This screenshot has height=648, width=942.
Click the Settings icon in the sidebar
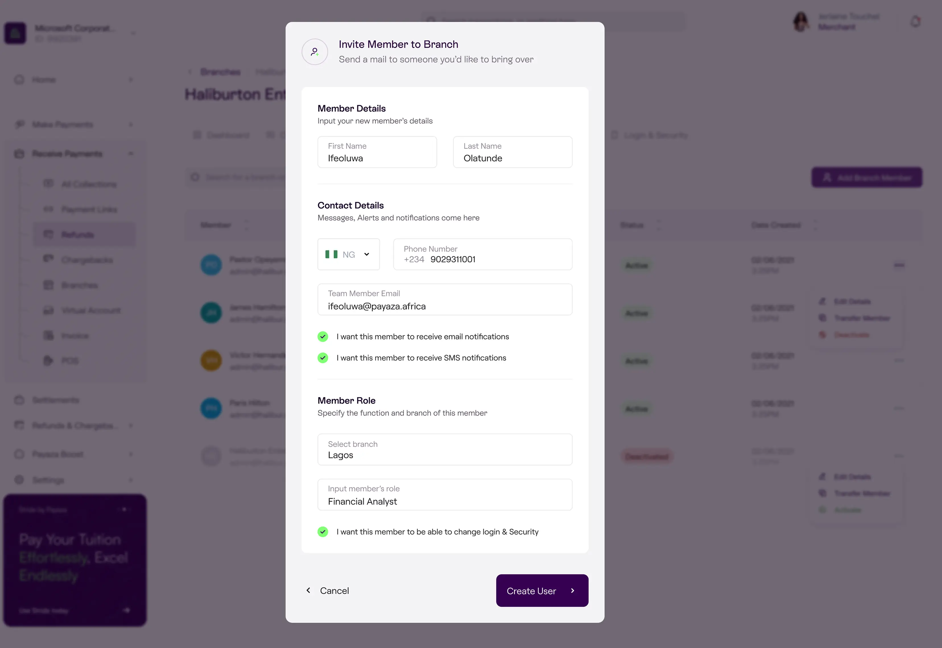point(19,480)
